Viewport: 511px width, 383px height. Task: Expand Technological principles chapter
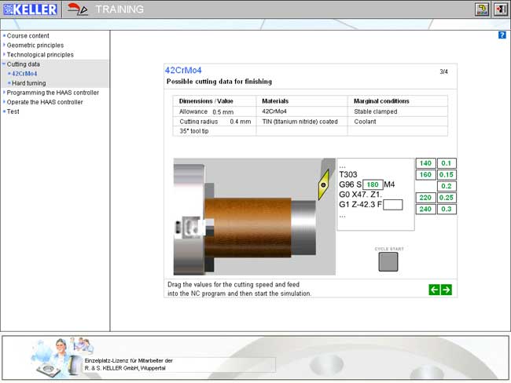pyautogui.click(x=40, y=55)
